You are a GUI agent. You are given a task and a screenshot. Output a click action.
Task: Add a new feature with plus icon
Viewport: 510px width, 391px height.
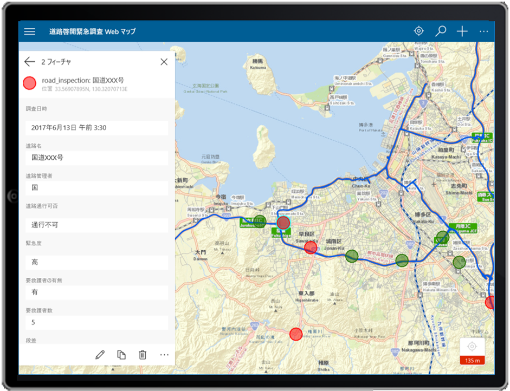(462, 31)
